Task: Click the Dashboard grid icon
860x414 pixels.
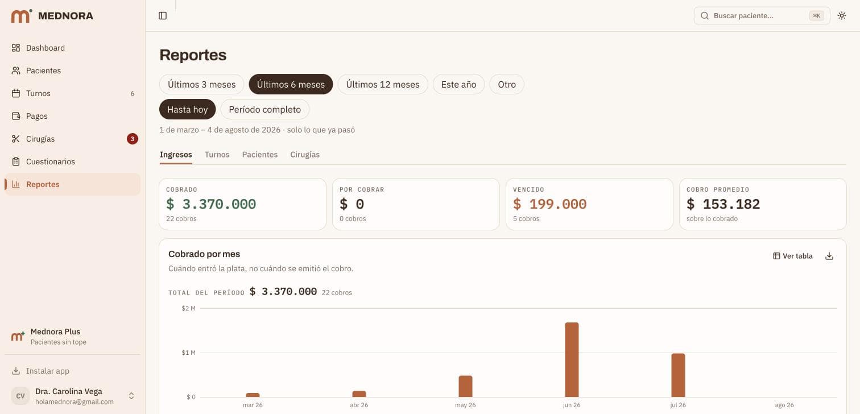Action: point(16,48)
